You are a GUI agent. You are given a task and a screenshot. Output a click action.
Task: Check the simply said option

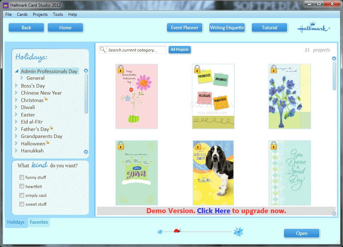click(x=22, y=195)
